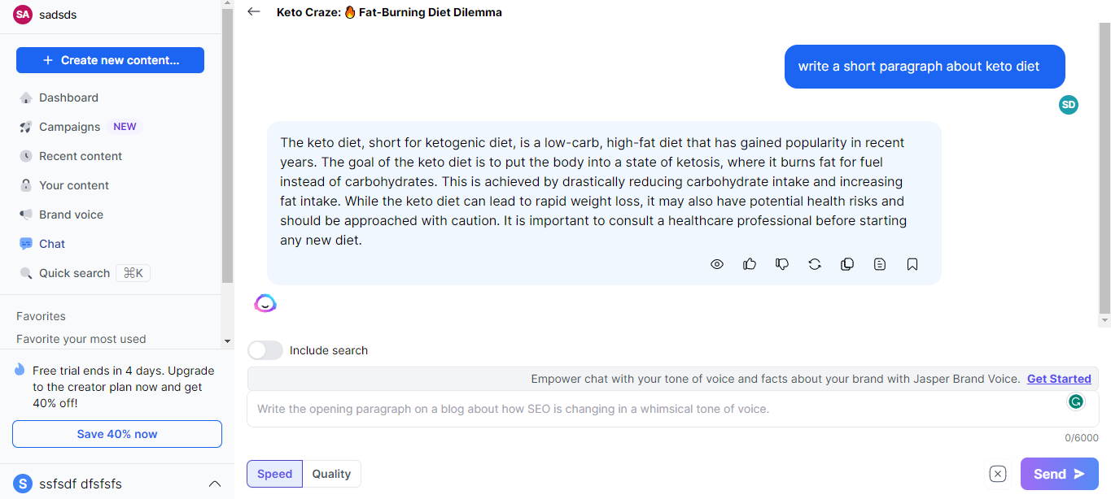Click the back arrow next to chat title
The image size is (1111, 499).
254,12
